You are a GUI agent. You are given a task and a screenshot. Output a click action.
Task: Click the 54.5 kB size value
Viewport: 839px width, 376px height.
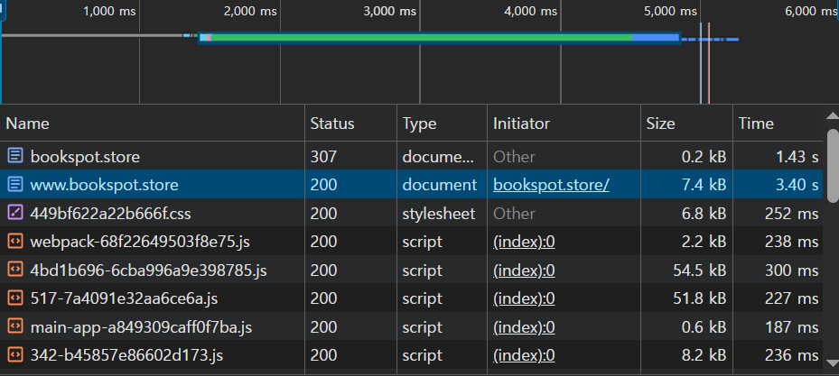click(x=699, y=271)
